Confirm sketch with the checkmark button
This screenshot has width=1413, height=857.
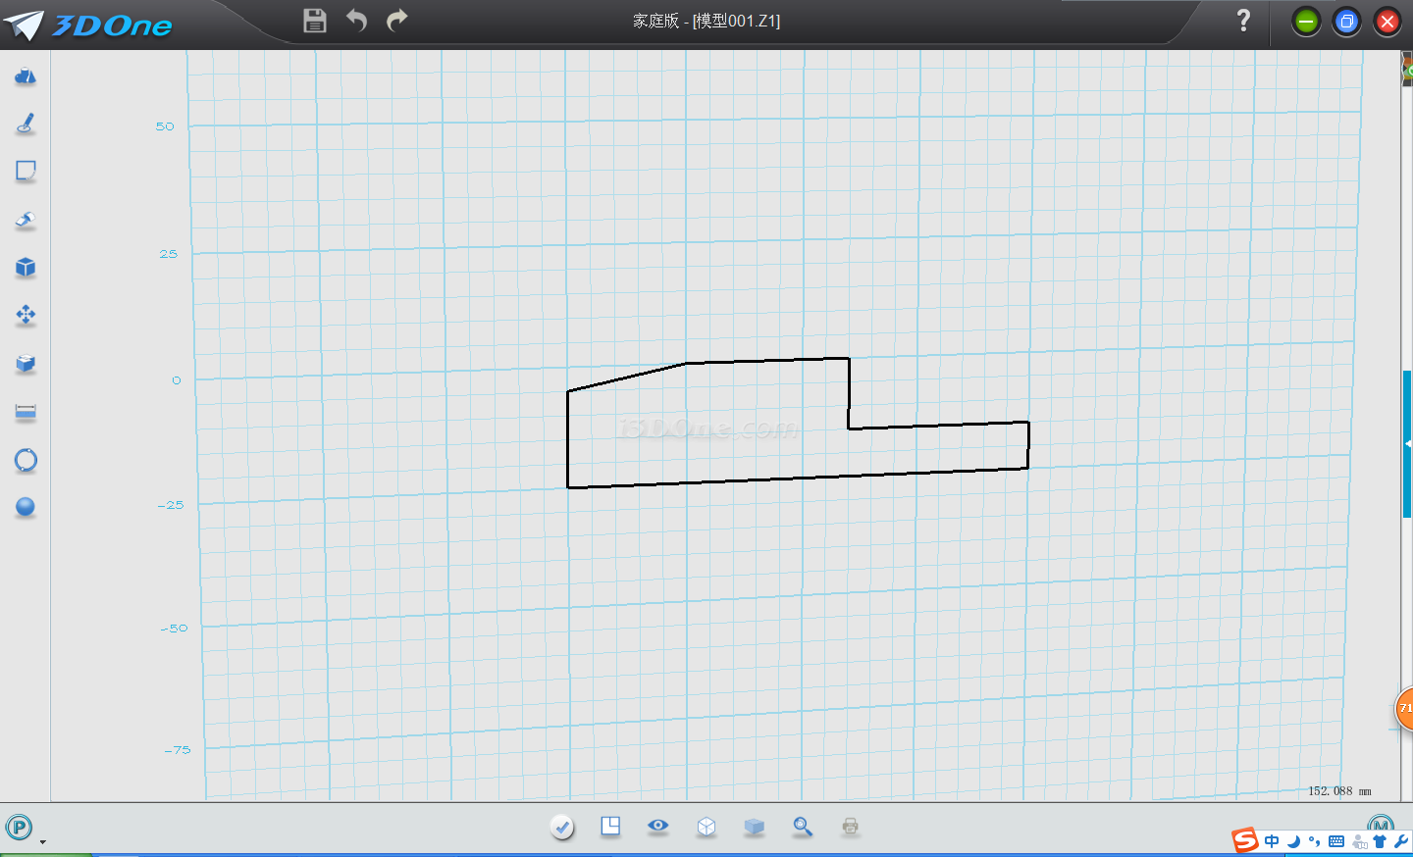562,827
